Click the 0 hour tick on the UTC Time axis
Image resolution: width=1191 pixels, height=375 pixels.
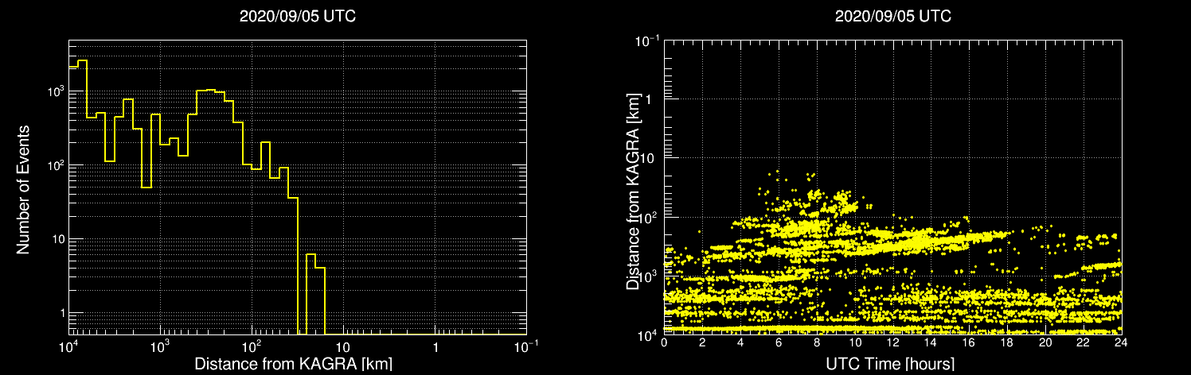coord(664,343)
